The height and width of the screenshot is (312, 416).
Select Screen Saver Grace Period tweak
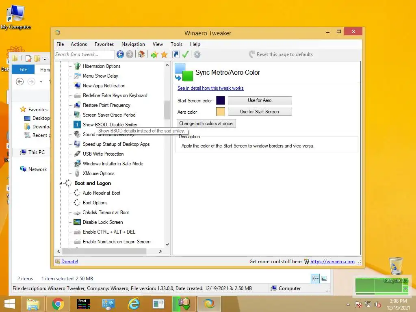(109, 115)
